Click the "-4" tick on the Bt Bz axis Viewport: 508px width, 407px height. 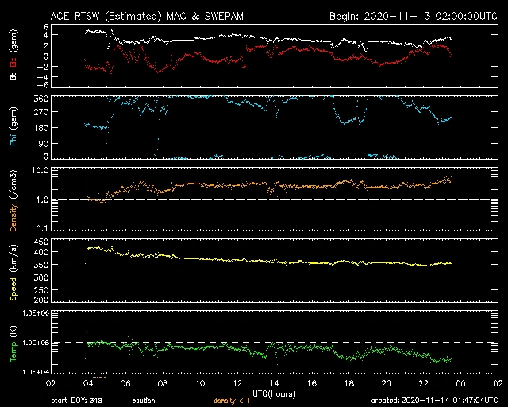(x=43, y=77)
